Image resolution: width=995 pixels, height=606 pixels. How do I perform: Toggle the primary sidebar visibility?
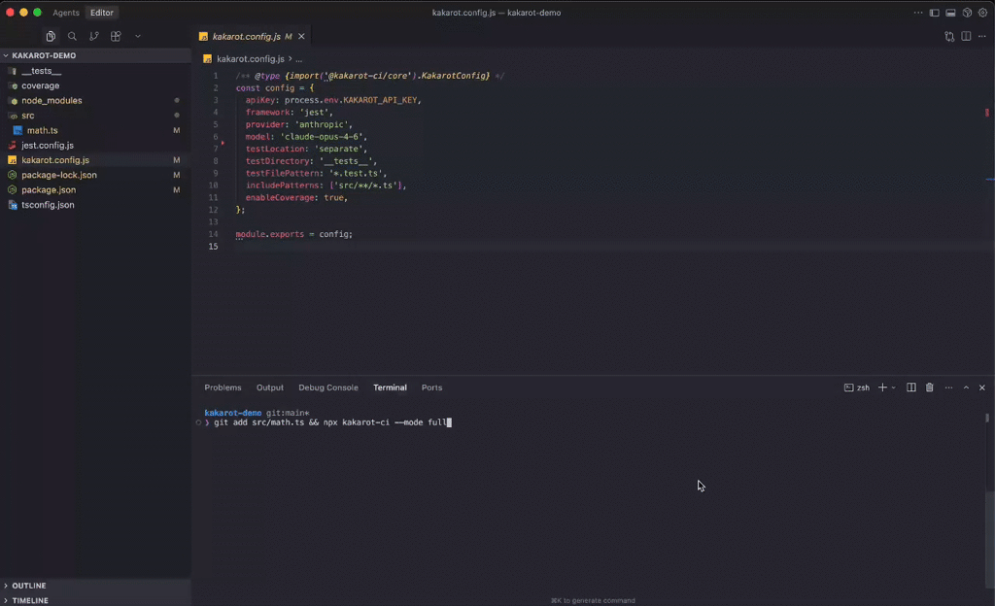pos(935,13)
